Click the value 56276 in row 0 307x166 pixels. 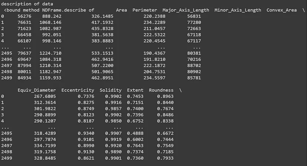pos(23,16)
